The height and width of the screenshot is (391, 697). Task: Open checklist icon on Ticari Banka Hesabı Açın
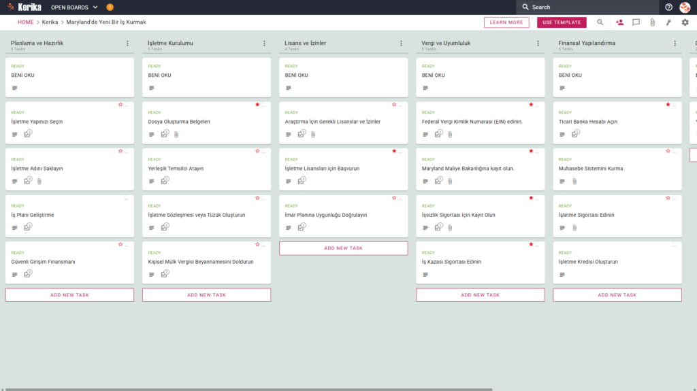576,134
